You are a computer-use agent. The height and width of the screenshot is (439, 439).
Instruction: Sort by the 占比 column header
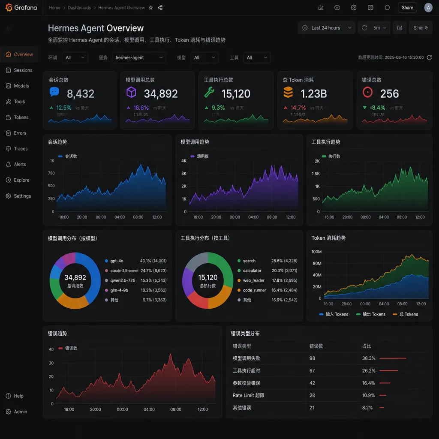click(367, 346)
